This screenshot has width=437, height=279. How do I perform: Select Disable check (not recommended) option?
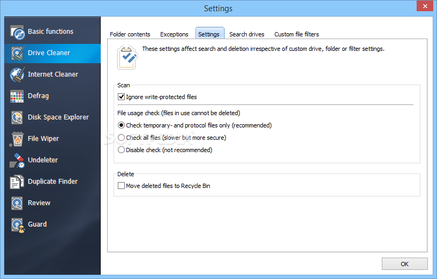(121, 149)
